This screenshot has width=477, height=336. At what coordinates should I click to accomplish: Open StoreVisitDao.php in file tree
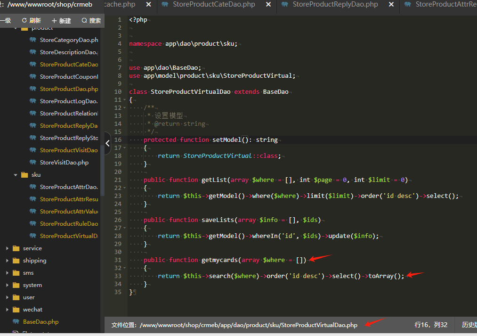(x=64, y=162)
